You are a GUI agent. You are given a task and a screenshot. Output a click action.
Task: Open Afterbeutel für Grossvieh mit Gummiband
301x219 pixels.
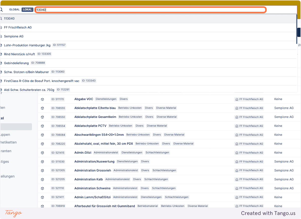click(105, 206)
